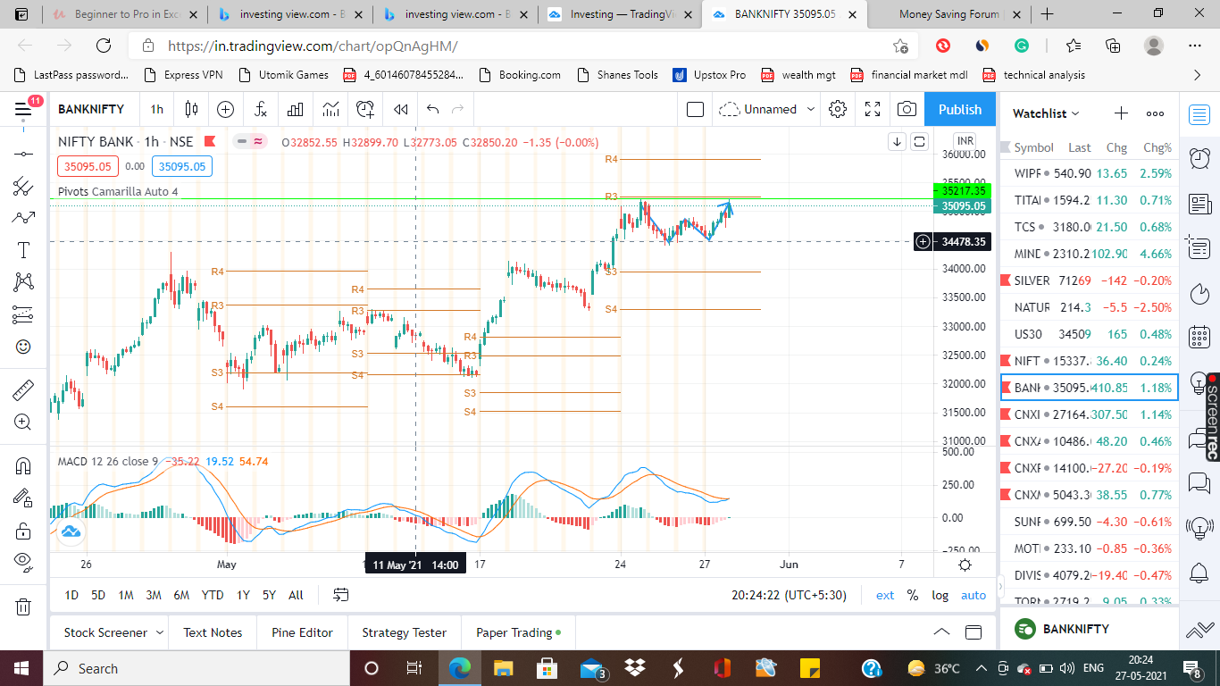Open Windows taskbar Search box
Viewport: 1220px width, 686px height.
pyautogui.click(x=196, y=668)
